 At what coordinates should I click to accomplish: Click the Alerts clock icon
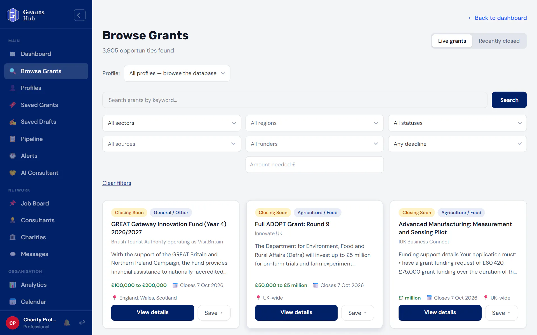click(13, 156)
